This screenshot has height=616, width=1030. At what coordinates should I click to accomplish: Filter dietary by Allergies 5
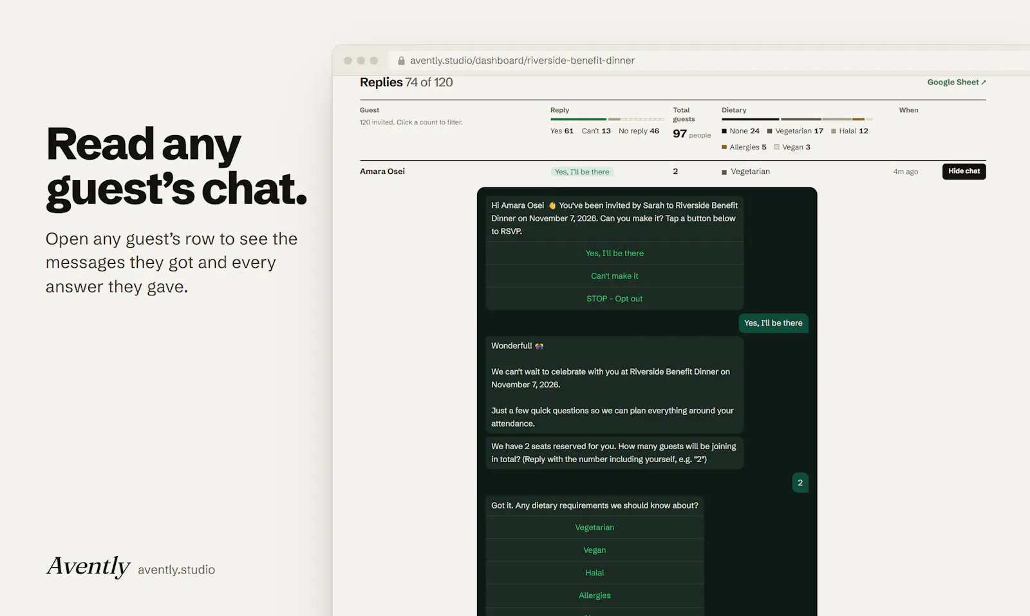tap(744, 147)
